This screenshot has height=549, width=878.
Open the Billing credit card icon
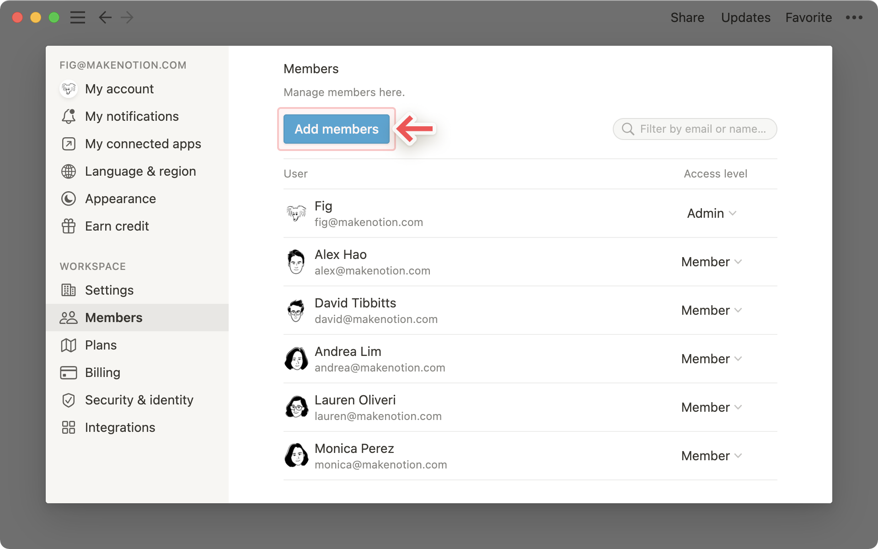click(x=69, y=372)
